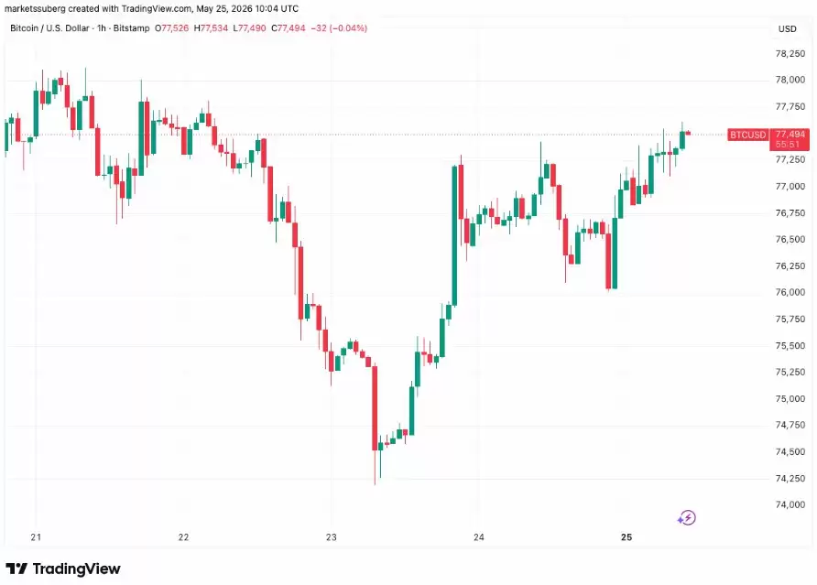Click the change value −32 (−0.04%)
Viewport: 817px width, 585px height.
click(339, 28)
